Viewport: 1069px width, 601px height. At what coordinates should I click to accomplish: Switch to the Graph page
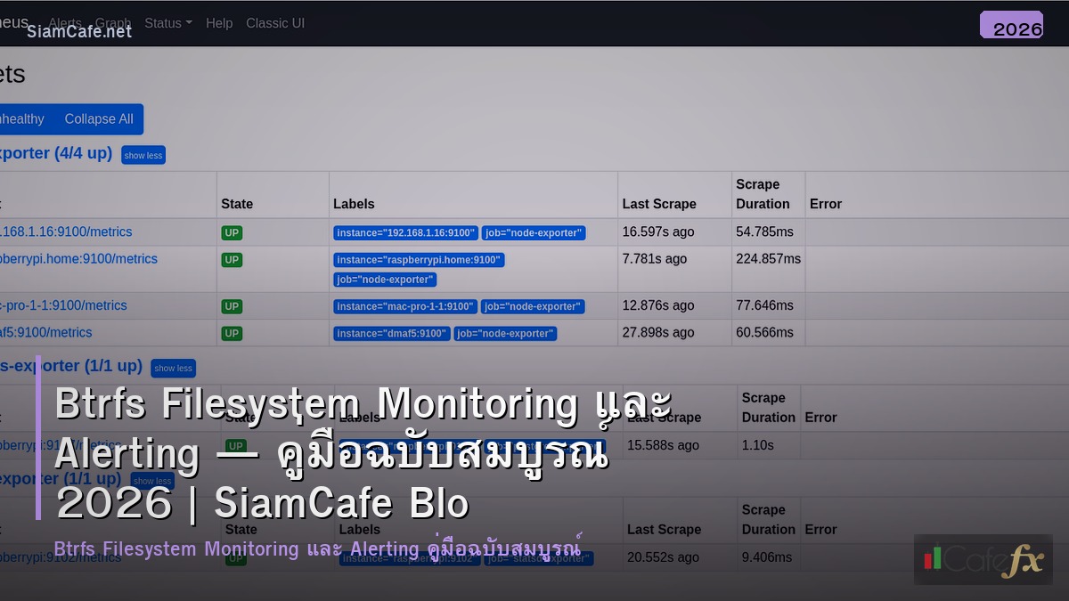[x=113, y=23]
